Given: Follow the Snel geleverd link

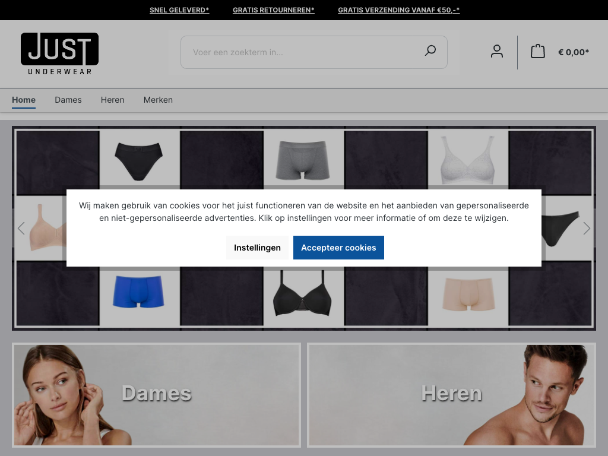Looking at the screenshot, I should (x=179, y=10).
